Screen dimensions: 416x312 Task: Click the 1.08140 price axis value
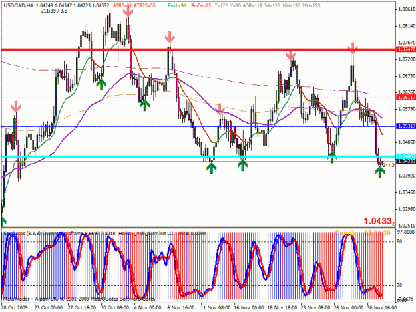click(407, 26)
